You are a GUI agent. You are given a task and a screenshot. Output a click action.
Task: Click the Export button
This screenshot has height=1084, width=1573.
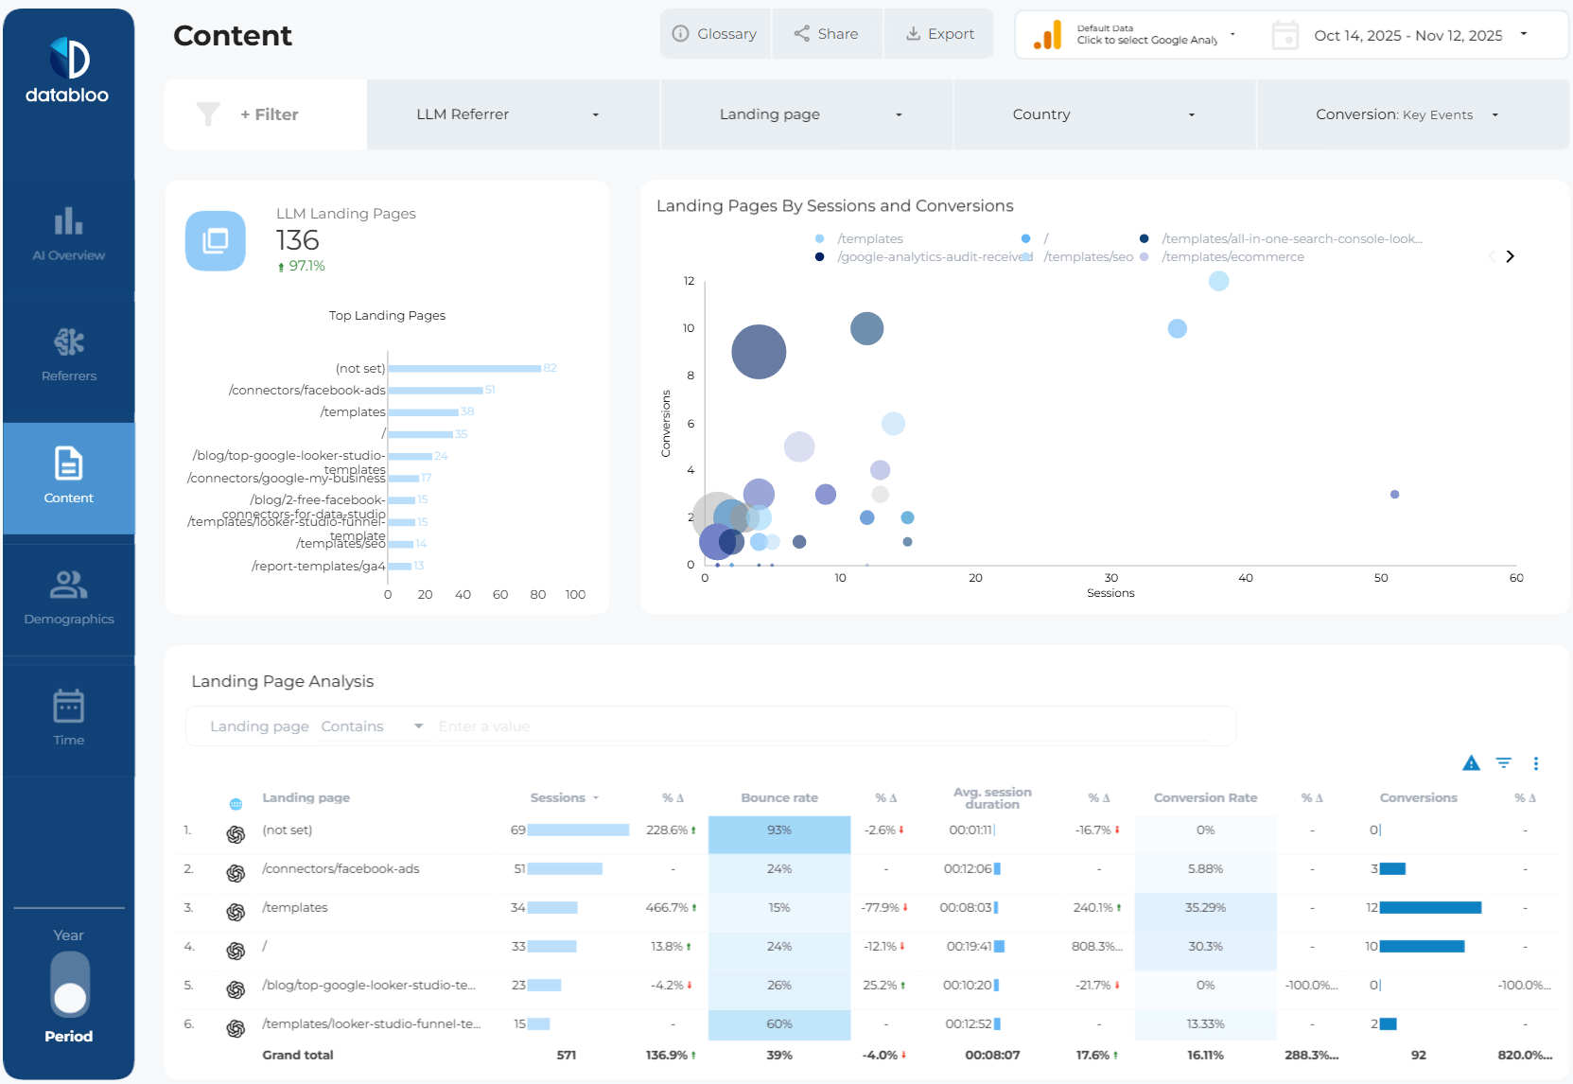(939, 34)
